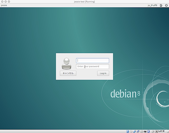The image size is (169, 133).
Task: Click the Log In button
Action: (103, 73)
